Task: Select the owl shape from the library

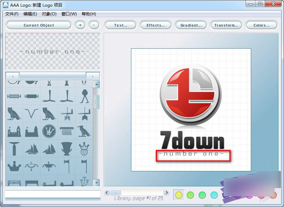Action: pyautogui.click(x=14, y=113)
